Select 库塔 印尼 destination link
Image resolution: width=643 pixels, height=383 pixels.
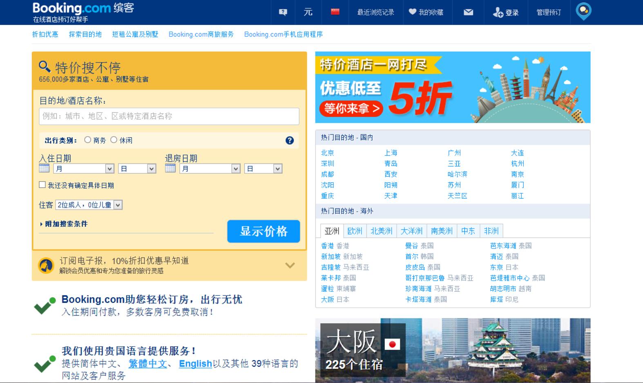click(504, 299)
